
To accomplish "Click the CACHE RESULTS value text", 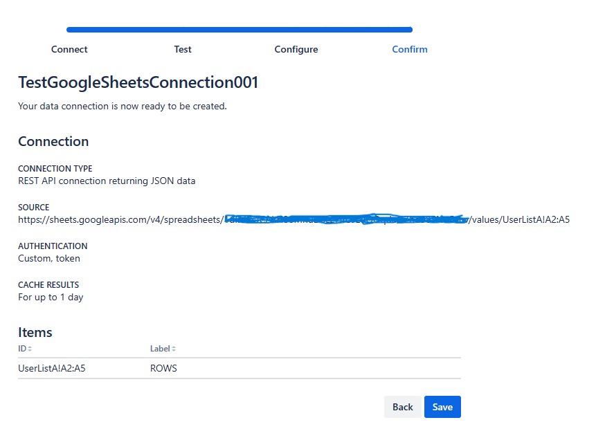I will click(x=51, y=297).
